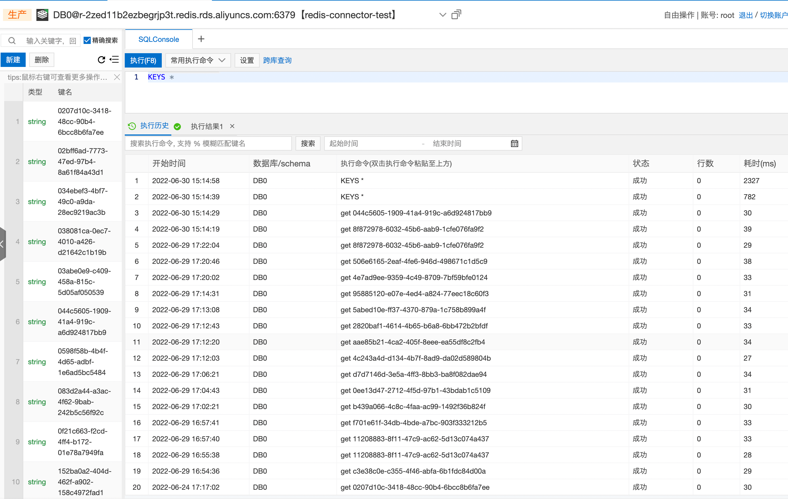Collapse key panel with the list-indent icon
The width and height of the screenshot is (788, 499).
pyautogui.click(x=114, y=59)
